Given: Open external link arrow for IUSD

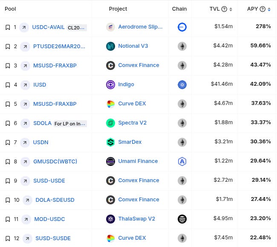Looking at the screenshot, I should coord(25,85).
